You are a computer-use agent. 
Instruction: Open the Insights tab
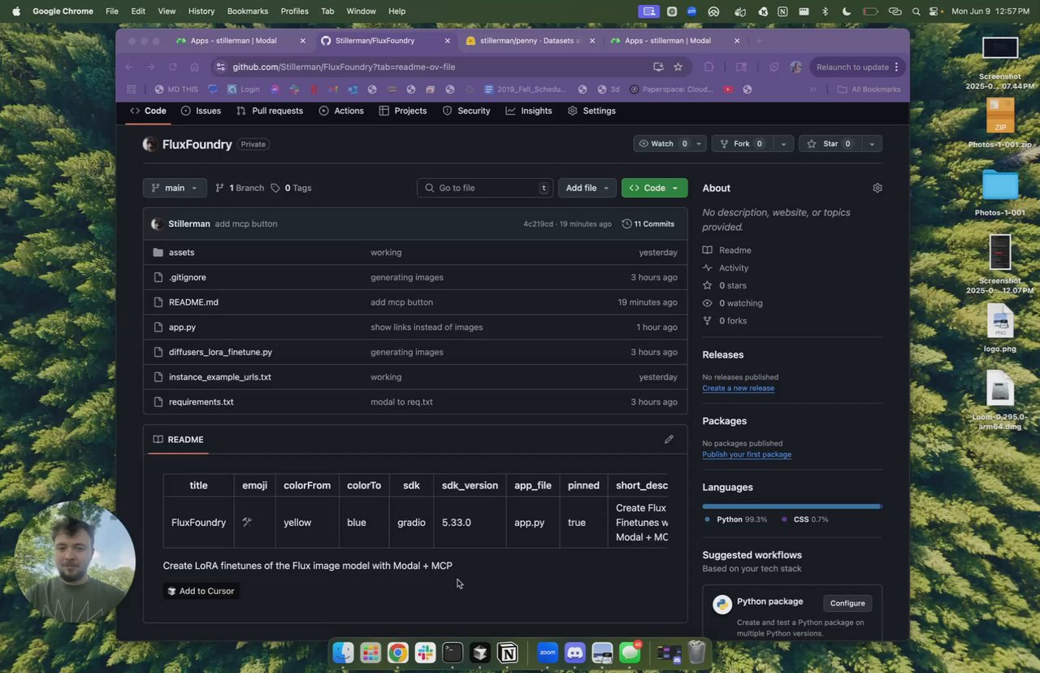pyautogui.click(x=529, y=111)
